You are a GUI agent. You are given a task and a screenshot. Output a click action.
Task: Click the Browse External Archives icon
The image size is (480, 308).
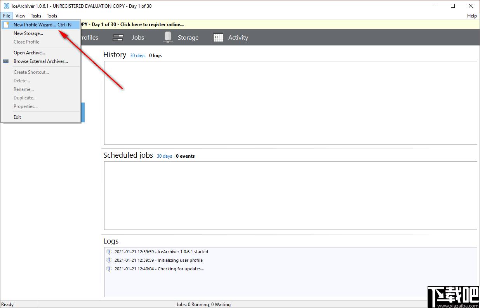[6, 61]
